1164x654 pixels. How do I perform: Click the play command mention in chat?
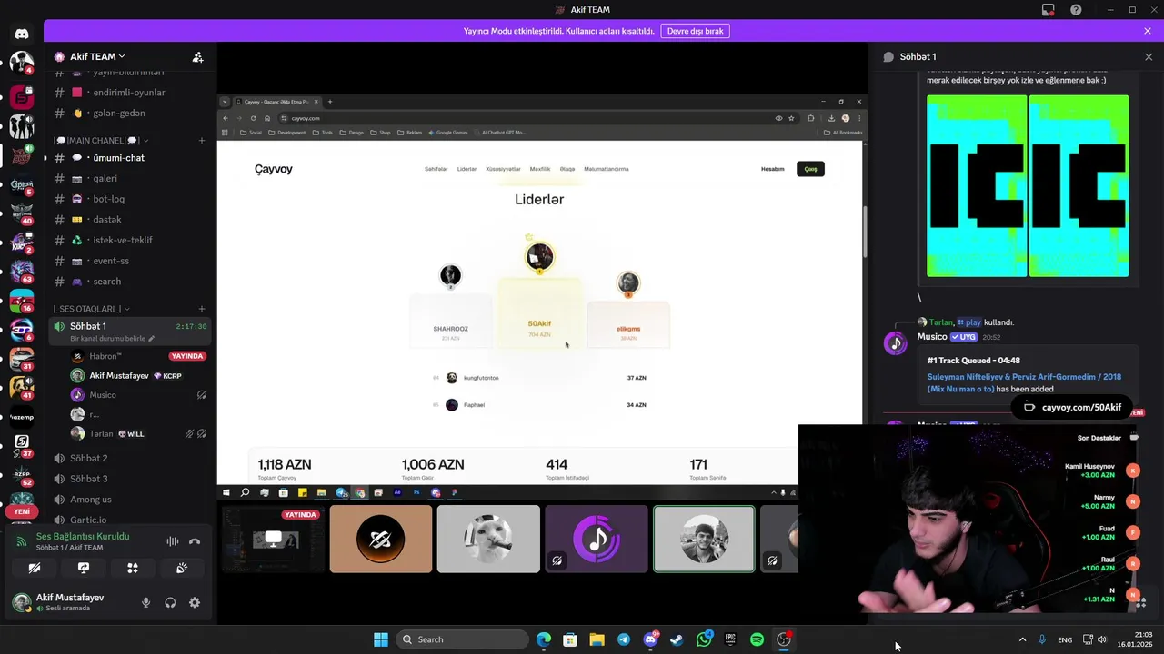tap(968, 322)
